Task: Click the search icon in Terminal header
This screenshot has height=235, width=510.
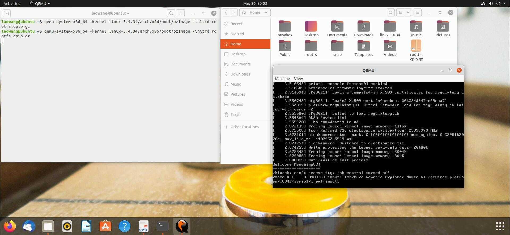Action: (x=171, y=13)
